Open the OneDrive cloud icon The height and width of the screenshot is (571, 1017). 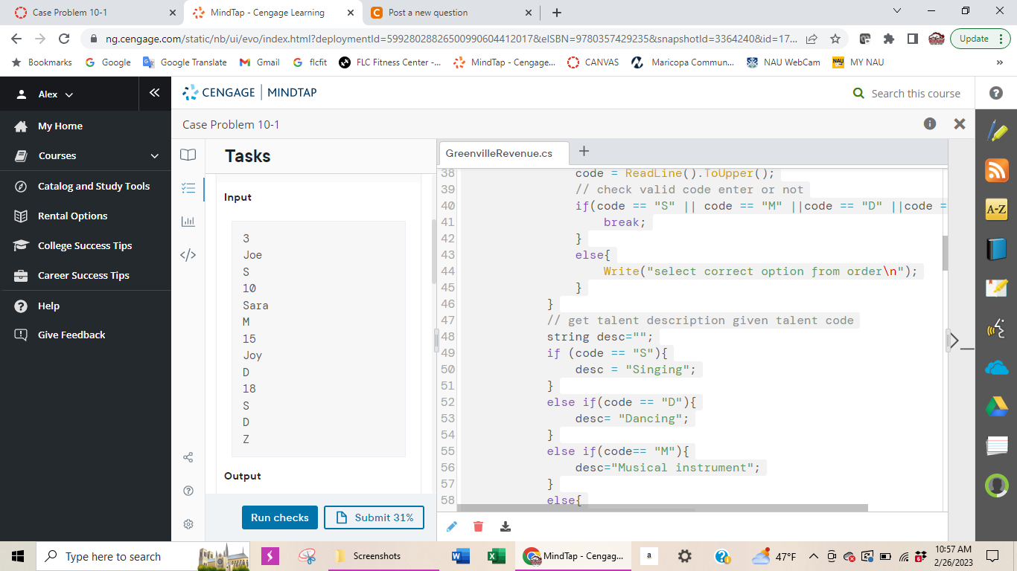tap(997, 367)
